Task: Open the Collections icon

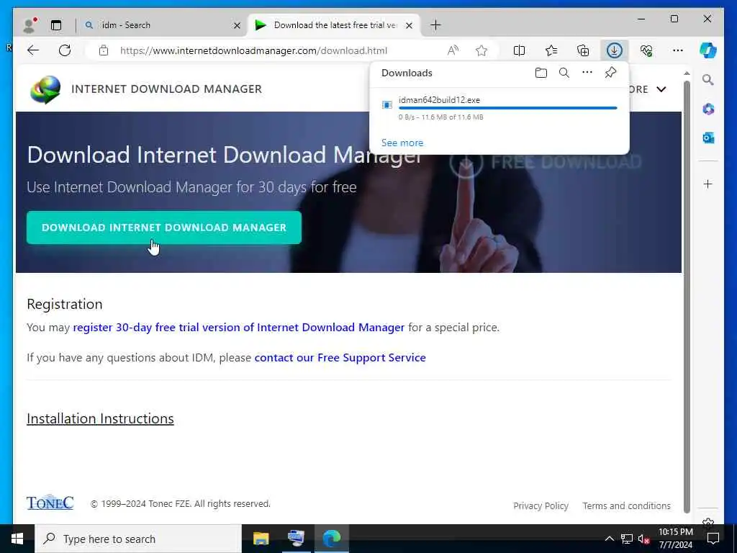Action: 583,50
